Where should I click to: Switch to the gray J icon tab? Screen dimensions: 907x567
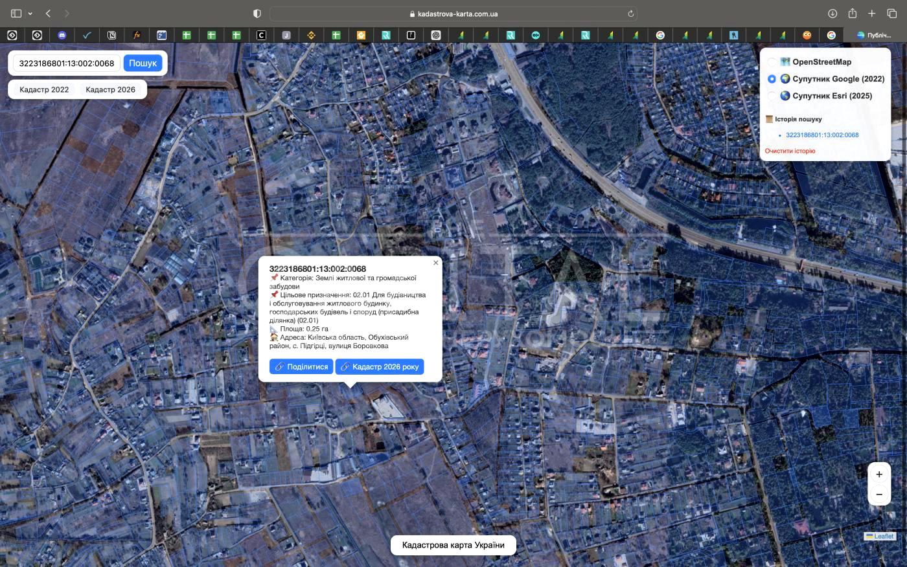[x=286, y=35]
